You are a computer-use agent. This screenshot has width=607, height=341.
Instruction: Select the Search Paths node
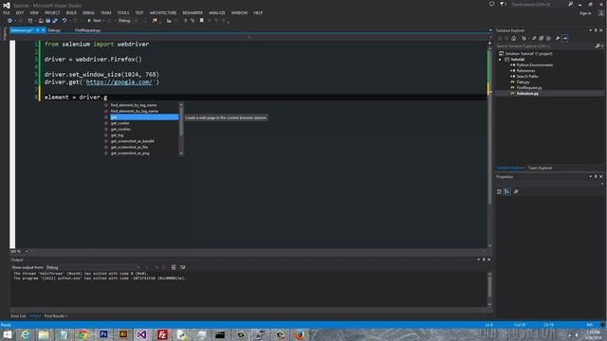point(527,76)
